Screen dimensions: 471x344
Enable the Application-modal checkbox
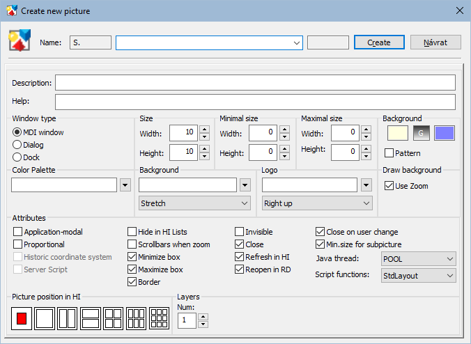(18, 232)
